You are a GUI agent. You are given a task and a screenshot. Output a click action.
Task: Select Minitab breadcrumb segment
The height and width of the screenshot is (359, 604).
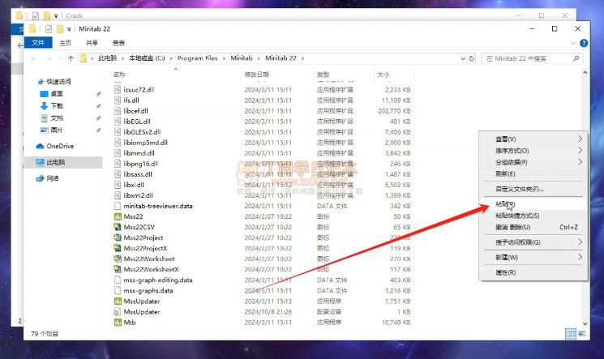pos(241,58)
